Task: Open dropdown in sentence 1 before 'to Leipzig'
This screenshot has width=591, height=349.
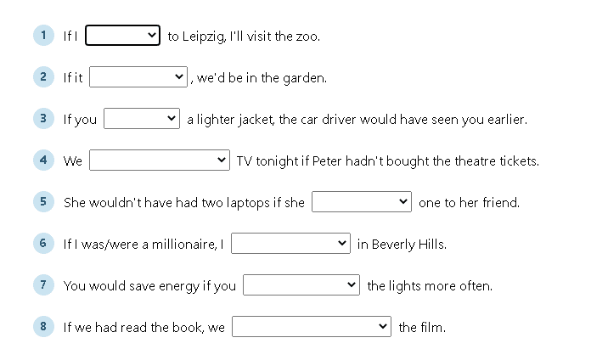Action: pos(122,36)
